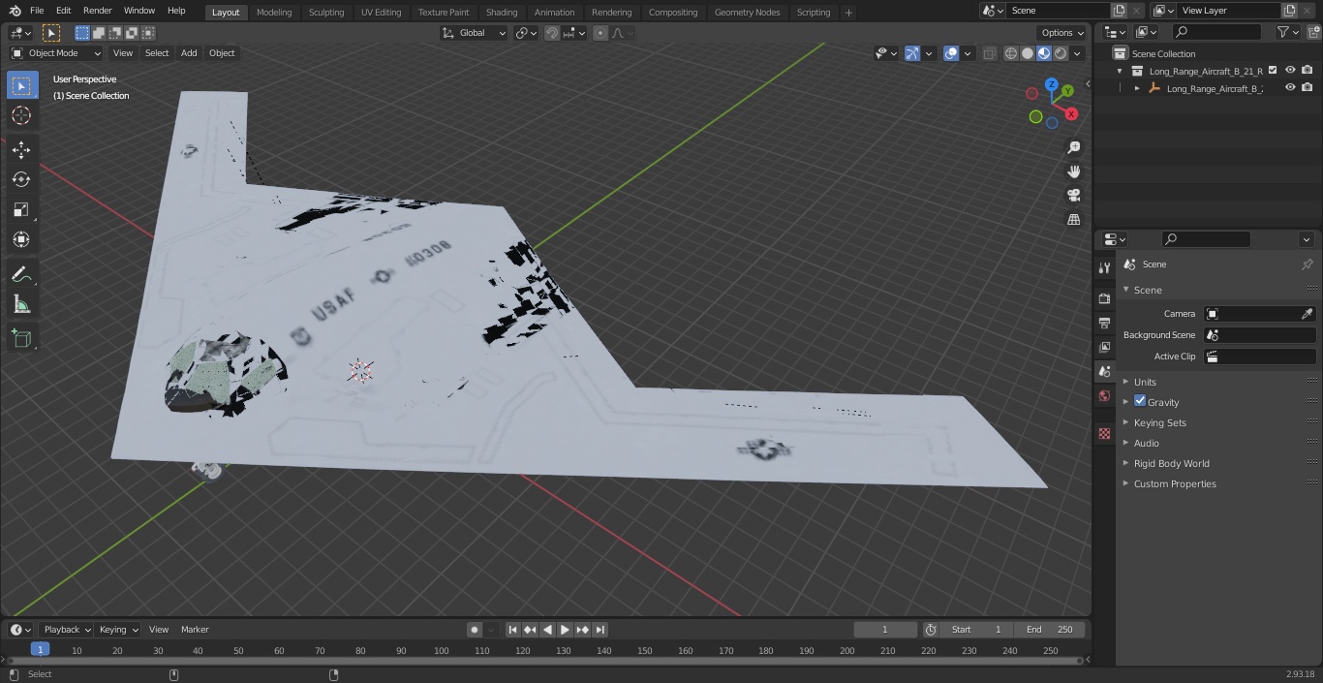Switch to rendered viewport shading
1323x683 pixels.
click(x=1061, y=53)
